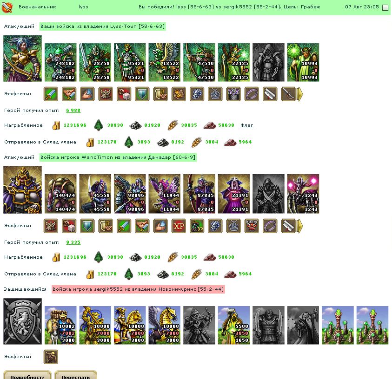Open the Флаг link
The height and width of the screenshot is (379, 392).
pos(246,125)
